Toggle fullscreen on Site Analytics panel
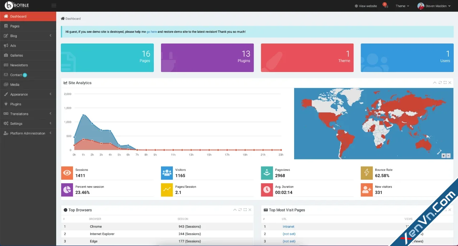Viewport: 458px width, 246px height. tap(445, 82)
